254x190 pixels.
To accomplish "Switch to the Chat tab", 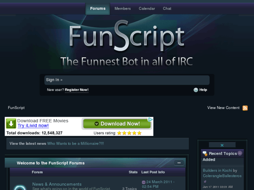I will point(167,9).
